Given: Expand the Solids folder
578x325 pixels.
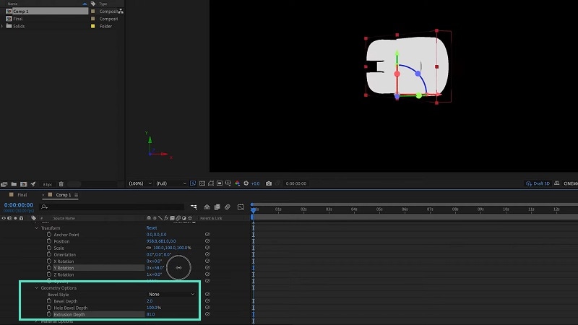Looking at the screenshot, I should coord(2,26).
